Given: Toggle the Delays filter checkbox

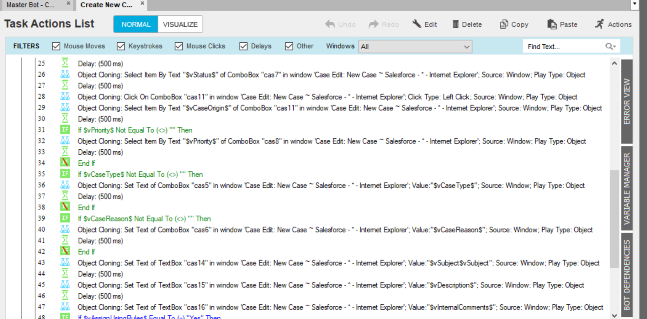Looking at the screenshot, I should [244, 46].
